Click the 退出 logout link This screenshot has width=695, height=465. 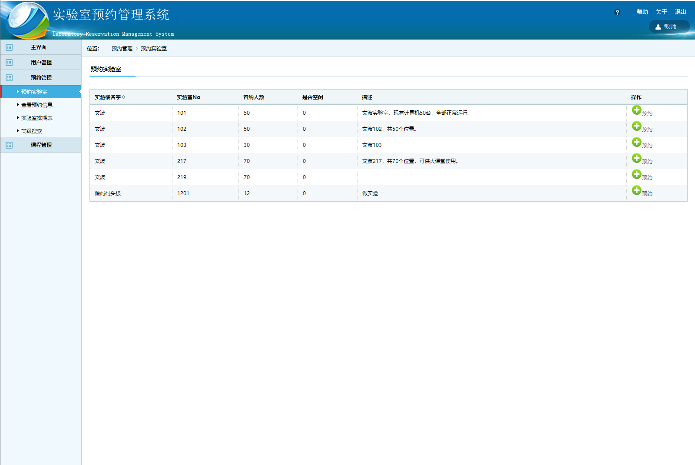coord(680,12)
